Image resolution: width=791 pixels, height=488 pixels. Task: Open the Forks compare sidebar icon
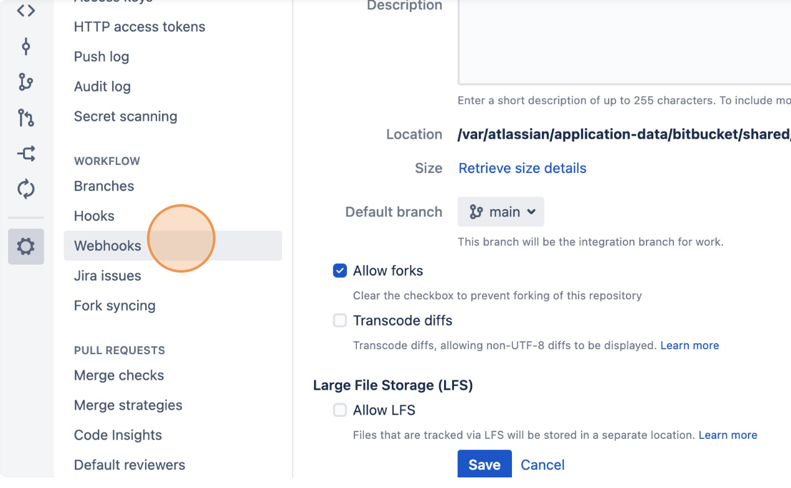[x=26, y=154]
